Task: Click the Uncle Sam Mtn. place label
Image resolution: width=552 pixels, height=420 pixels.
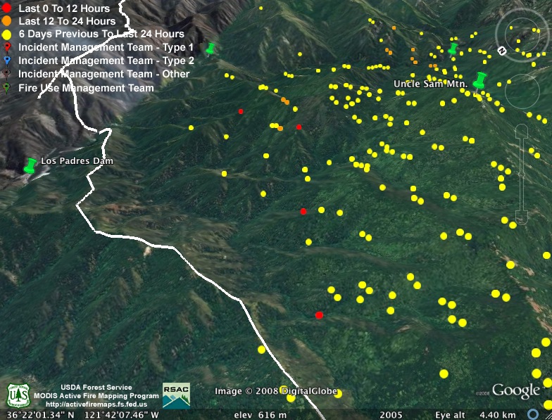Action: coord(431,84)
